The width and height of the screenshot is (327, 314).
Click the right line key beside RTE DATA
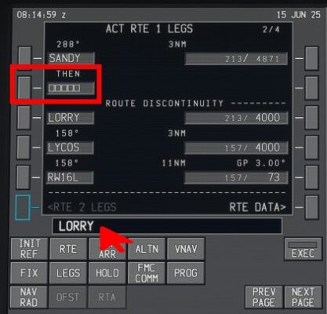point(312,207)
